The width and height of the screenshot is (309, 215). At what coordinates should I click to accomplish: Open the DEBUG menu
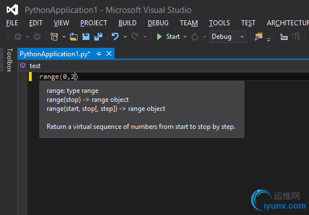click(x=158, y=23)
